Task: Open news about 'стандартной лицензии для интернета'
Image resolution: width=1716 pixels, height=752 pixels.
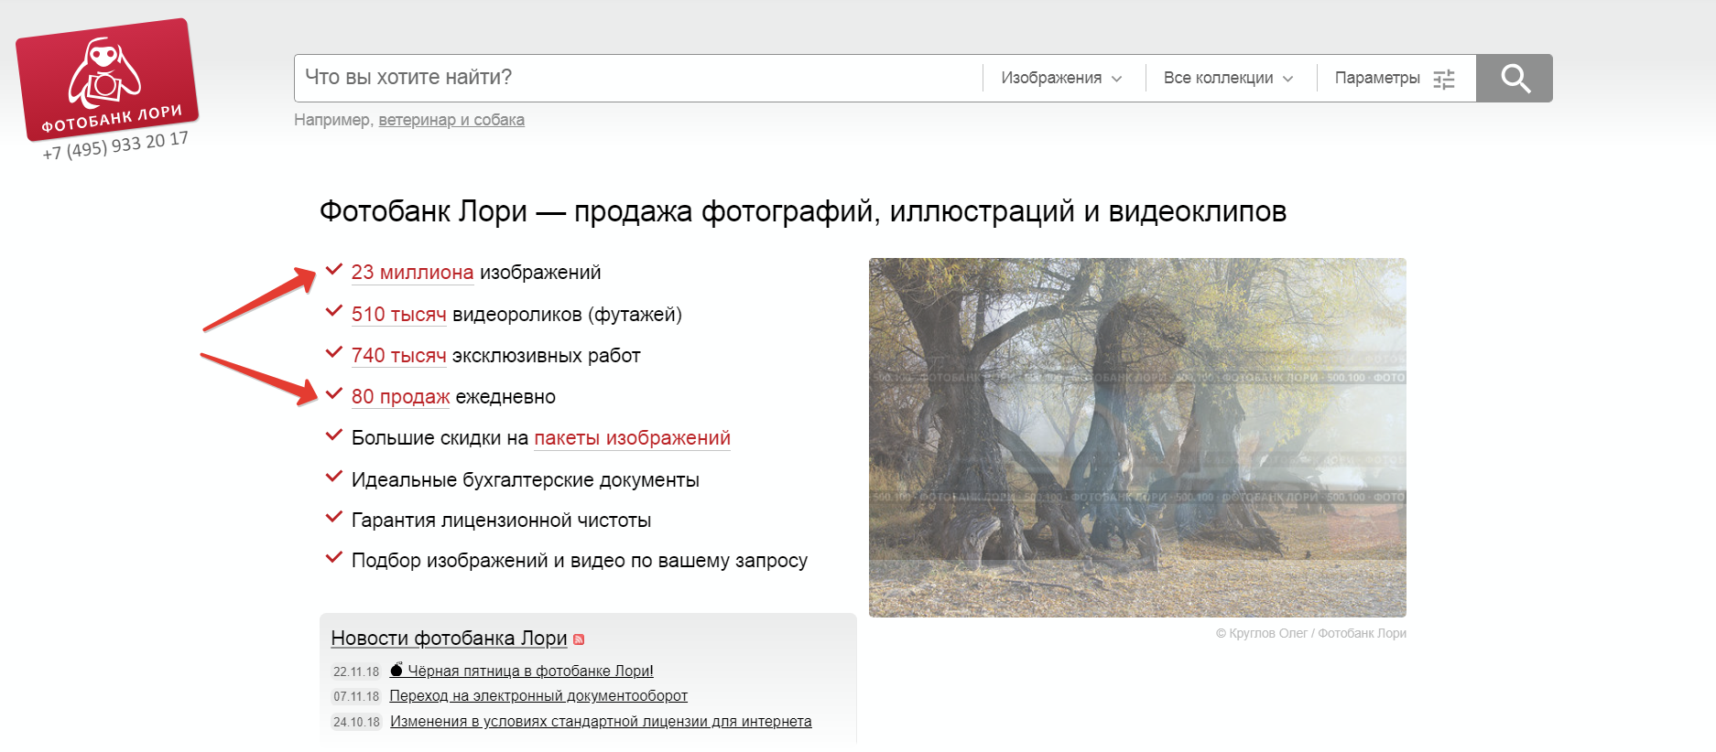Action: click(601, 722)
